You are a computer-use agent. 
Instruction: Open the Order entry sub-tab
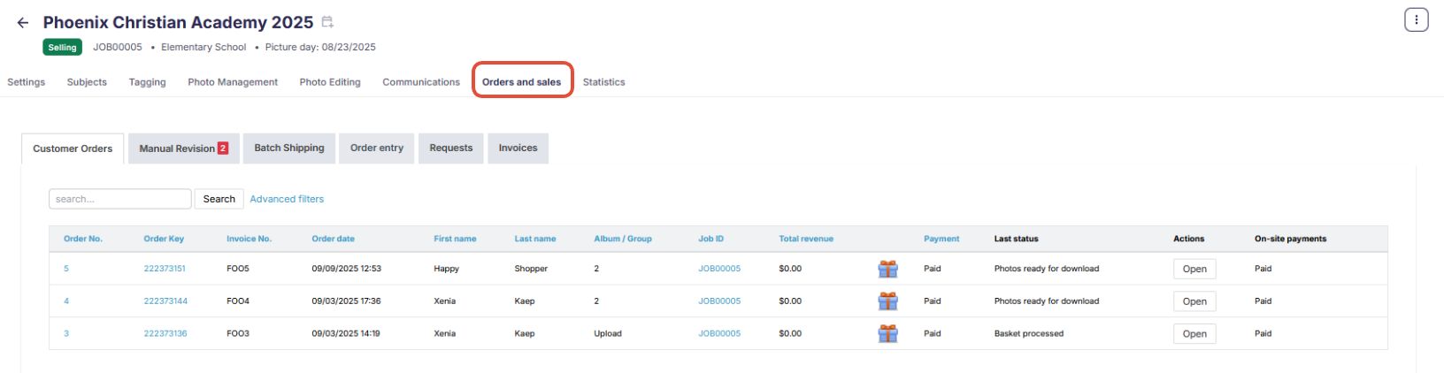click(377, 148)
